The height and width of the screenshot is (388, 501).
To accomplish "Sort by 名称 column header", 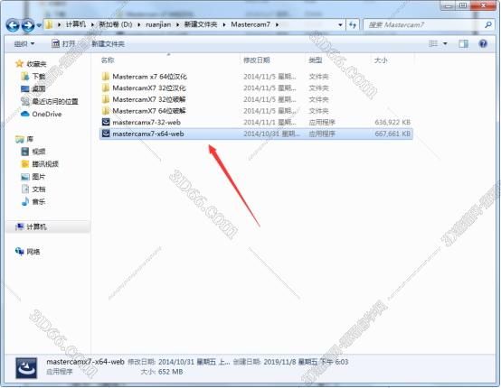I will pyautogui.click(x=108, y=60).
